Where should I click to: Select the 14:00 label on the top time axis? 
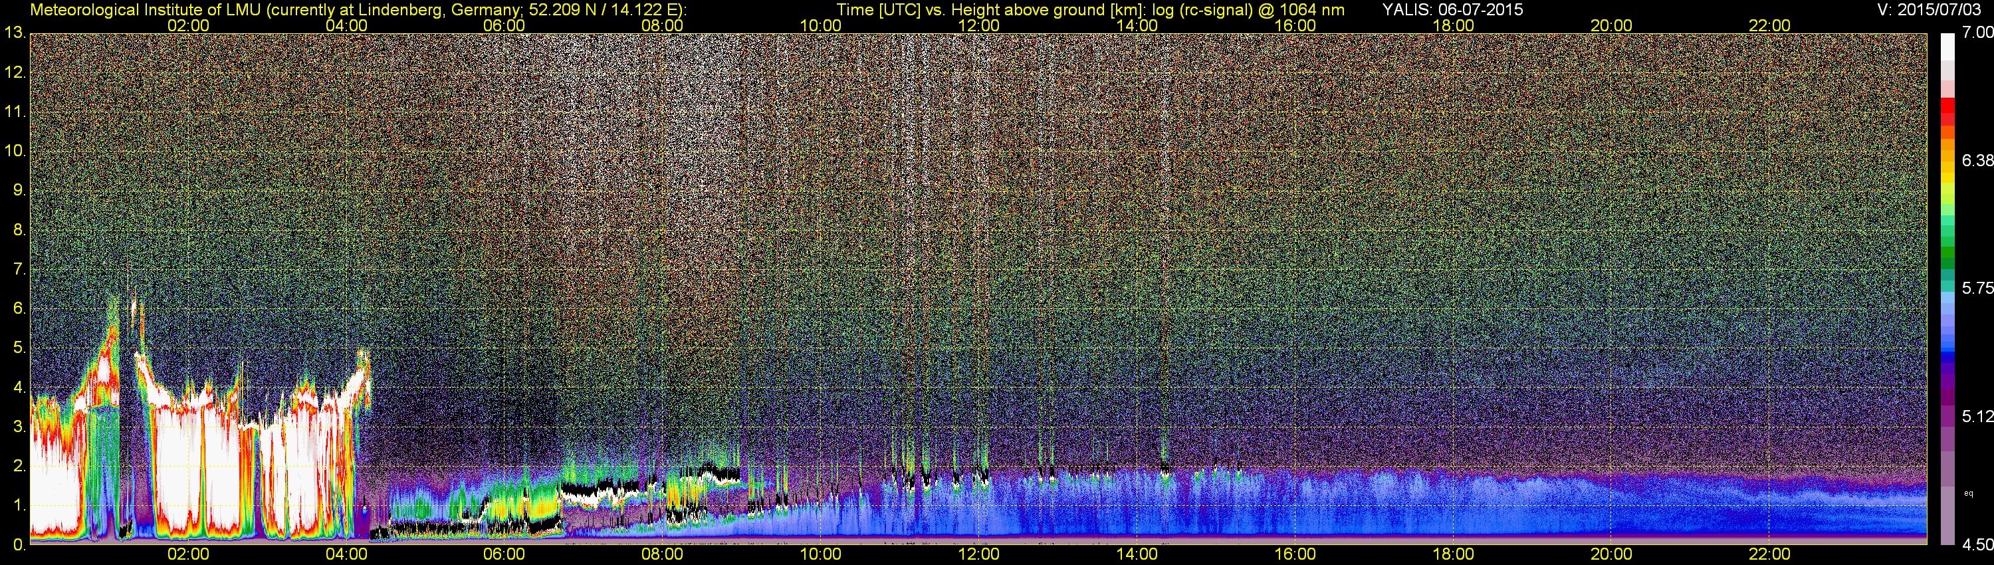1137,25
